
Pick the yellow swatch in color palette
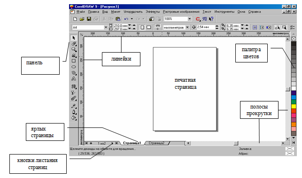pos(294,106)
